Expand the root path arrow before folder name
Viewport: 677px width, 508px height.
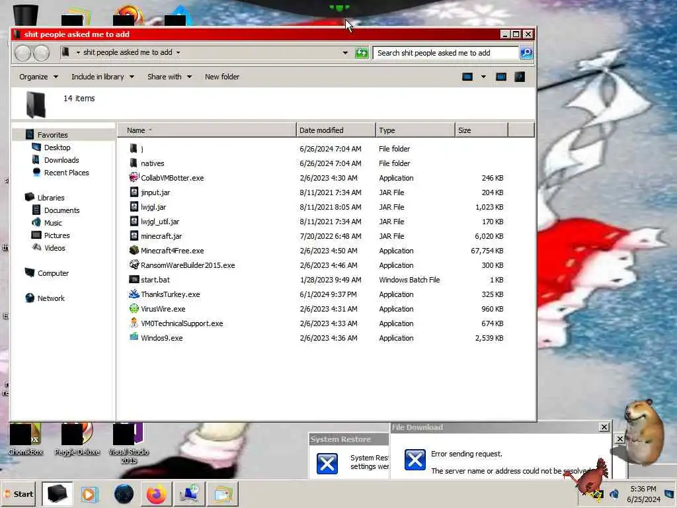(x=78, y=53)
